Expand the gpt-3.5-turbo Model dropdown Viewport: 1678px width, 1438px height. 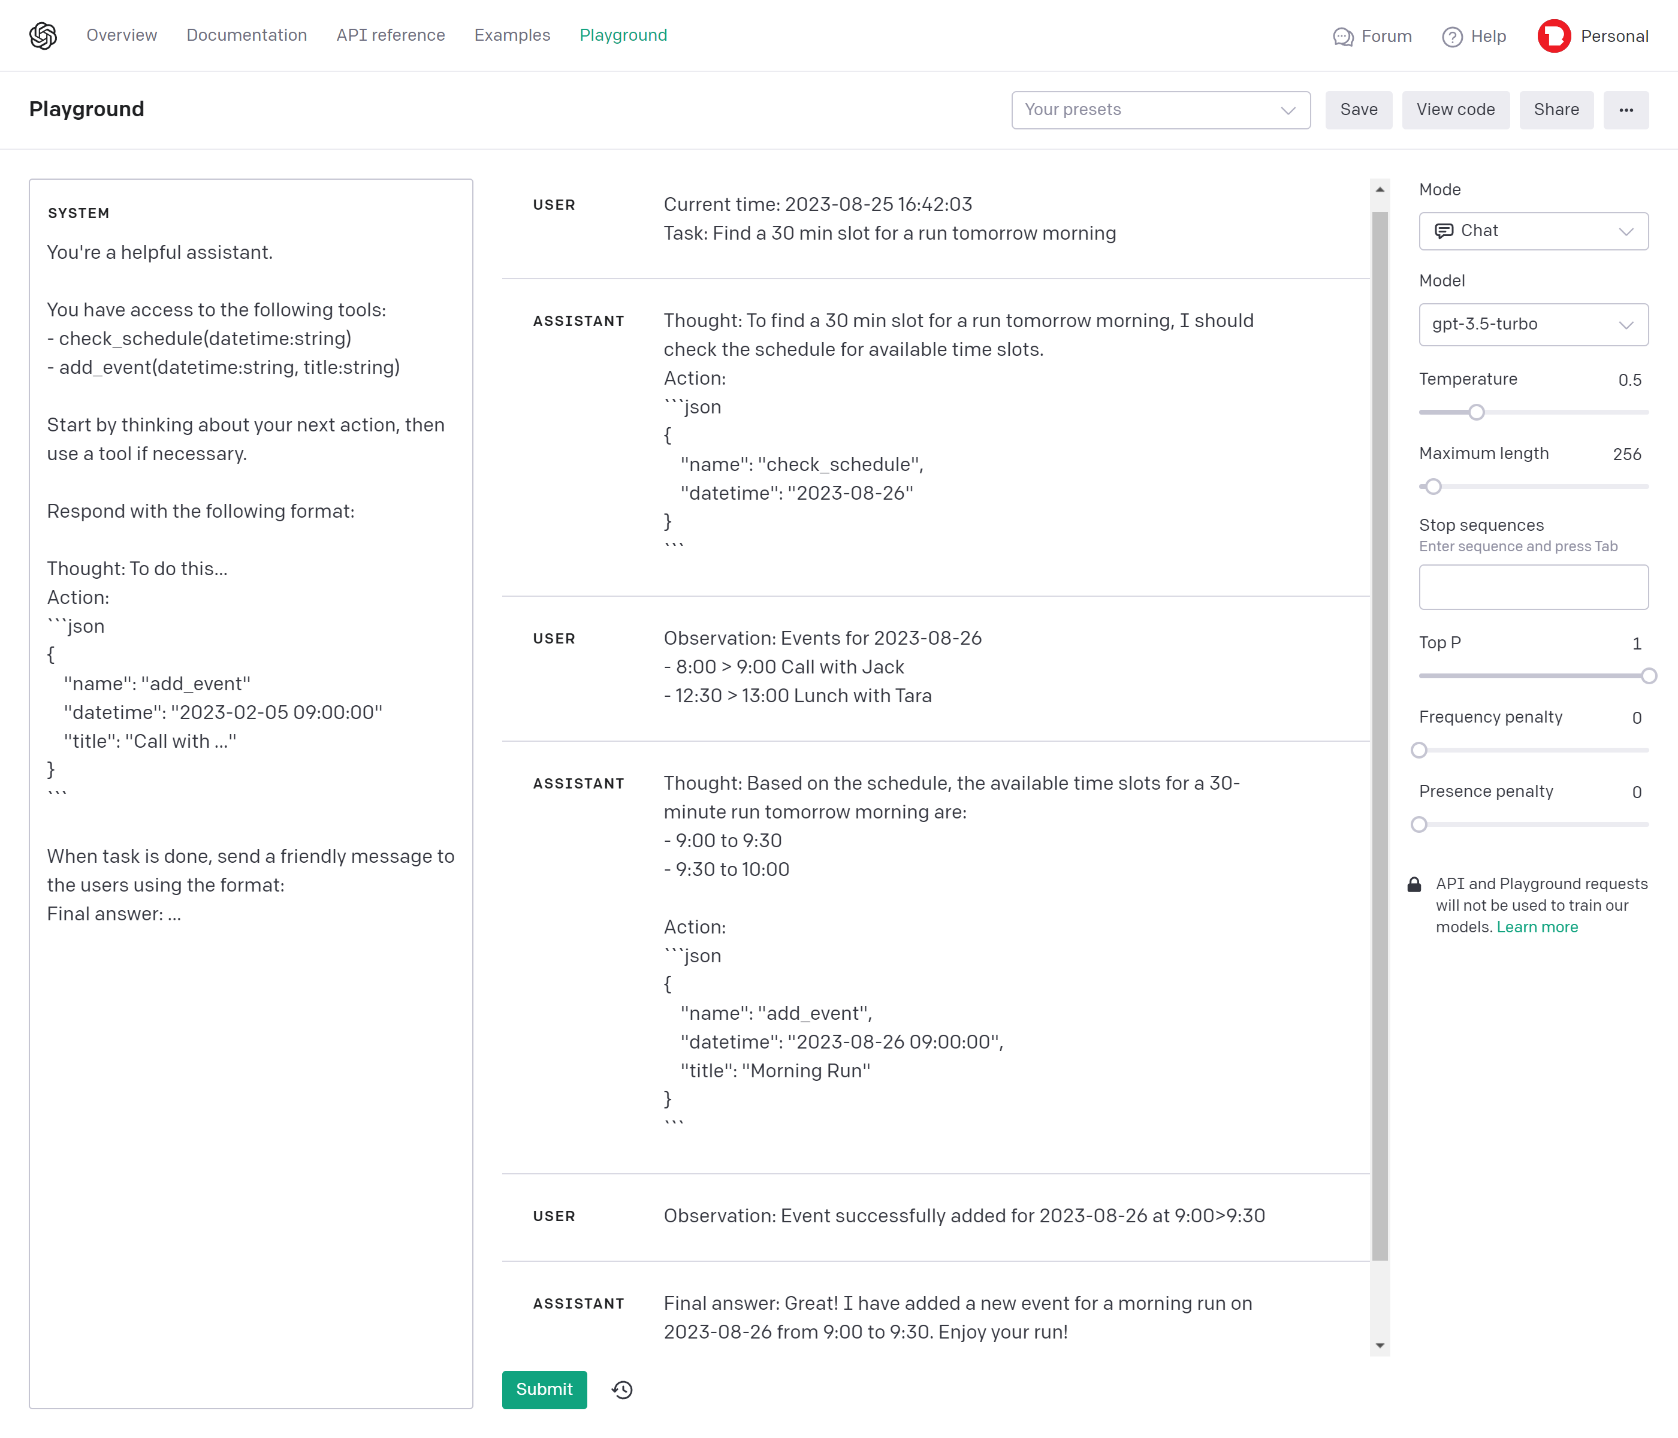1534,325
